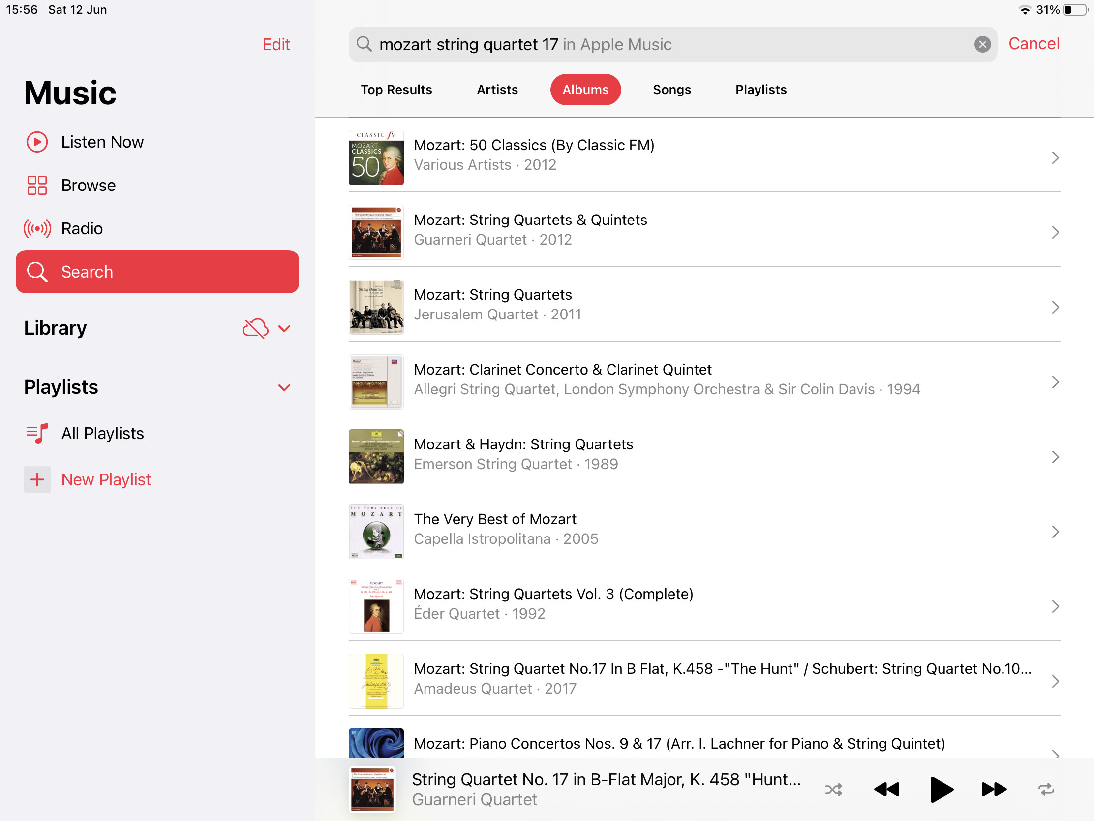Image resolution: width=1094 pixels, height=821 pixels.
Task: Open Emerson String Quartet album cover
Action: click(x=376, y=457)
